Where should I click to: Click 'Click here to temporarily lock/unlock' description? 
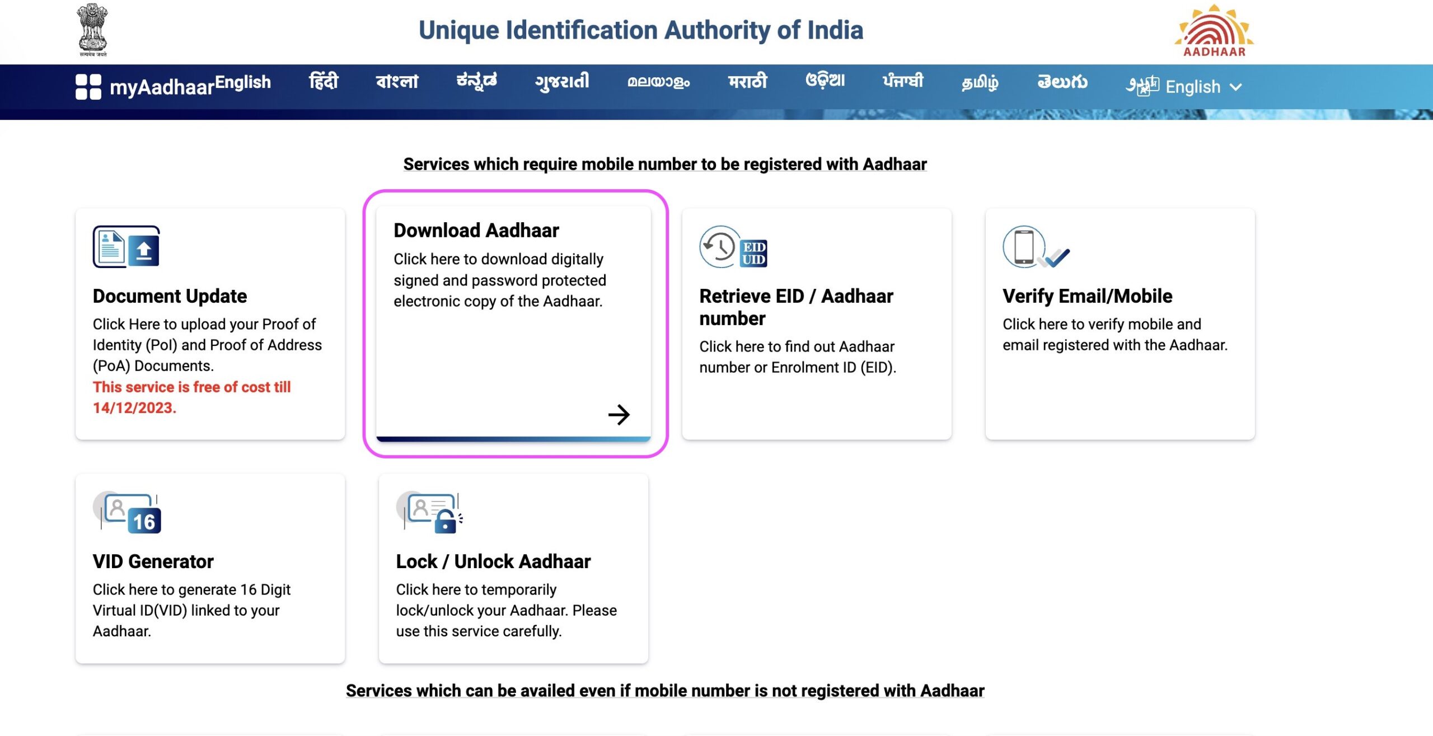pos(507,611)
